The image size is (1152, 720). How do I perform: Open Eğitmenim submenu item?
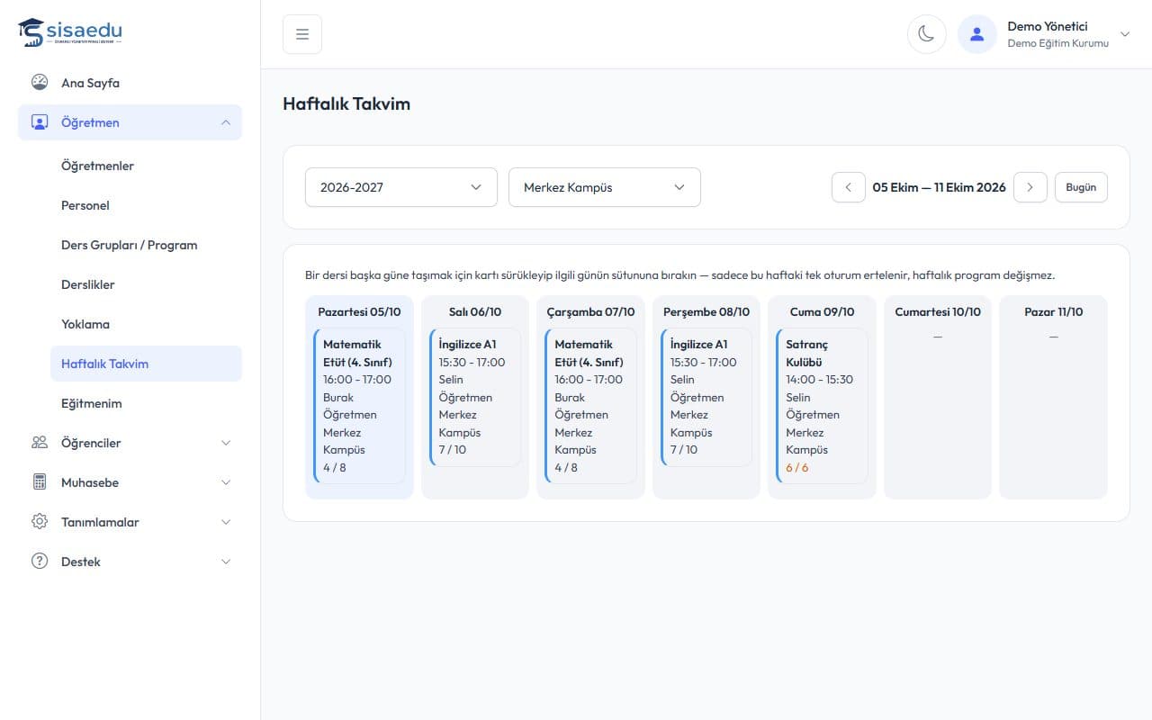pyautogui.click(x=146, y=403)
